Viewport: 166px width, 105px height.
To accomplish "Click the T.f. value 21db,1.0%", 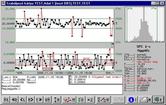I will pyautogui.click(x=144, y=78).
